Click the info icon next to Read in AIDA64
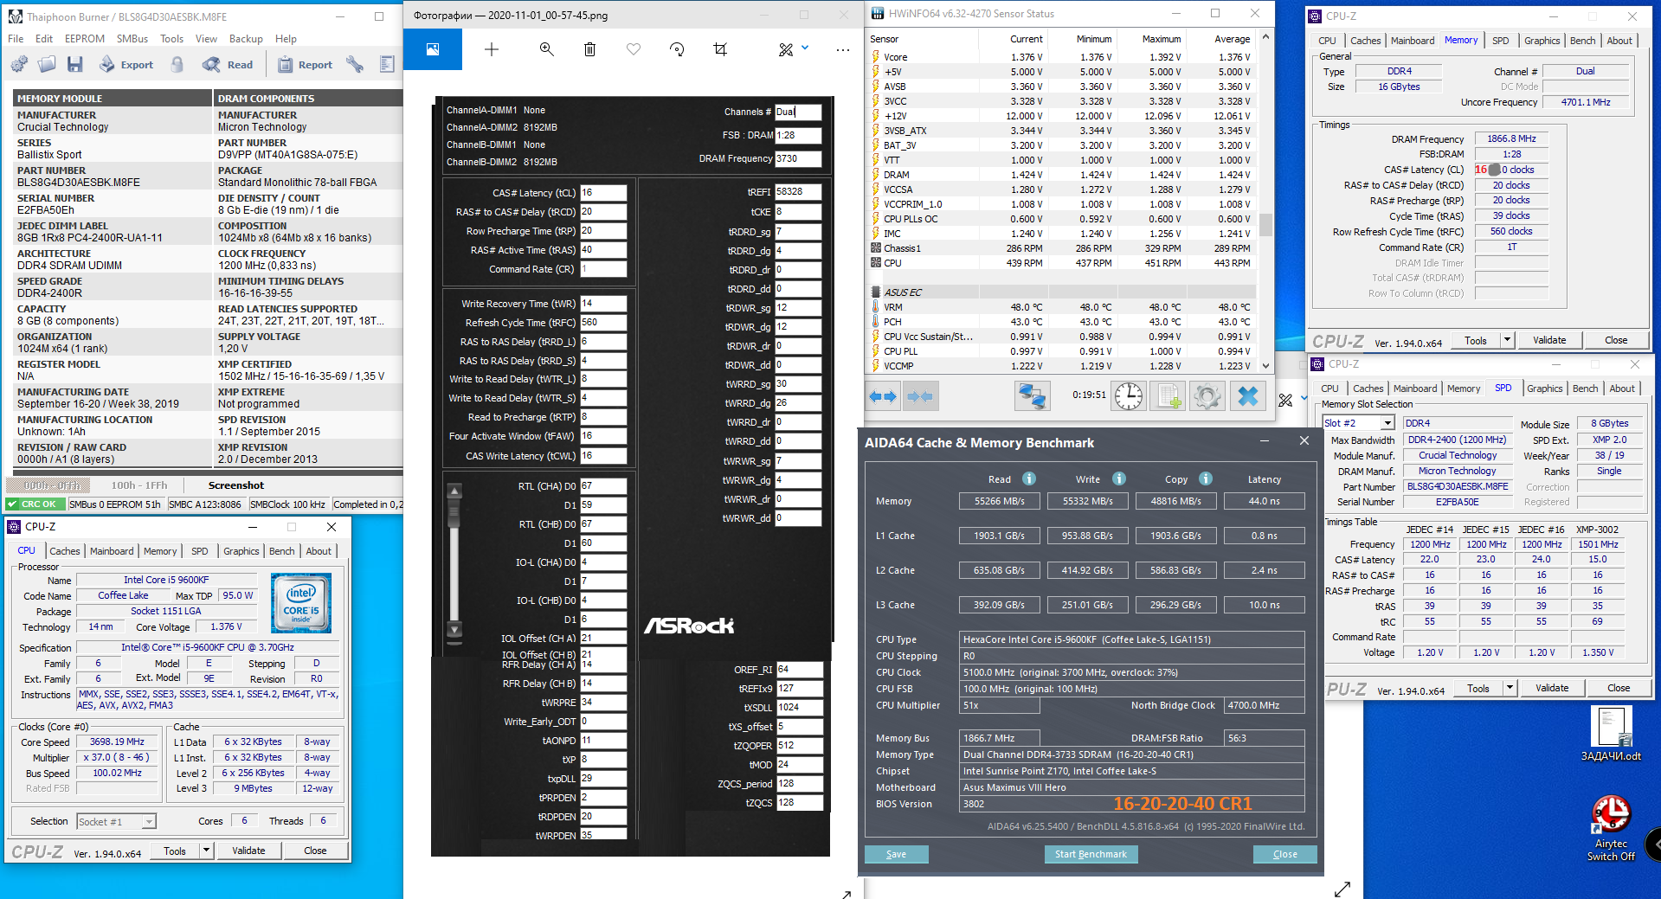The width and height of the screenshot is (1661, 899). pos(1029,478)
